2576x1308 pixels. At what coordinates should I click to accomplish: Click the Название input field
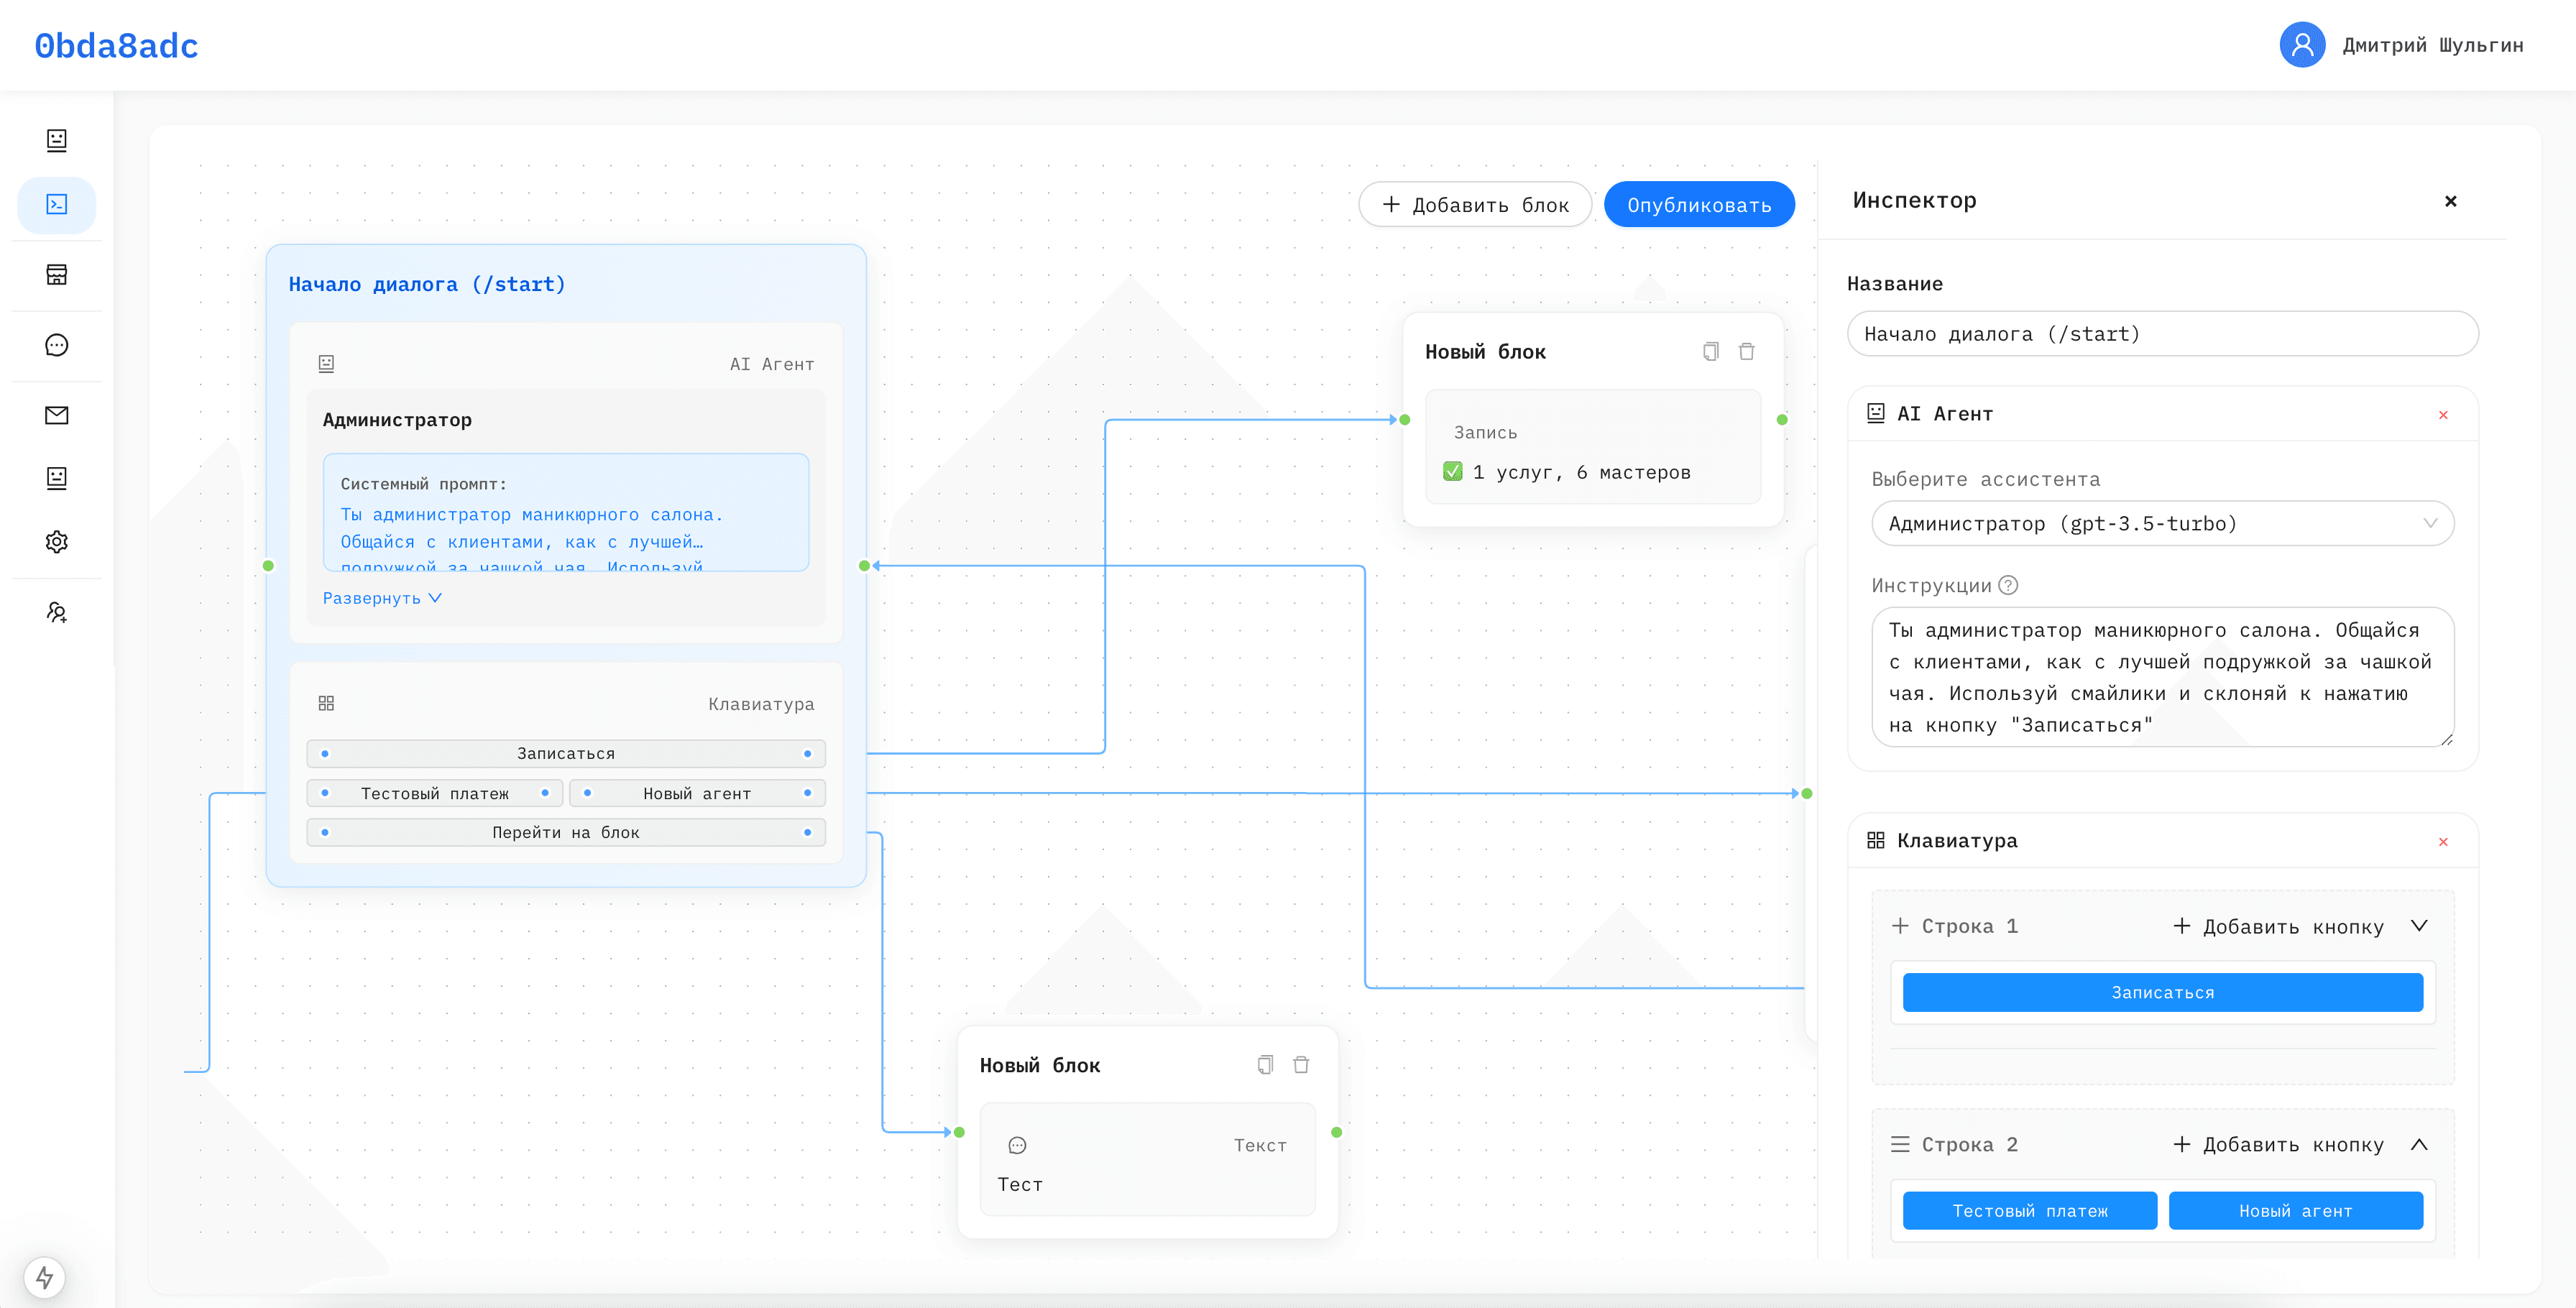2162,333
